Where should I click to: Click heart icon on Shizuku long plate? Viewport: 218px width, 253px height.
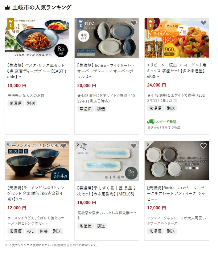[x=134, y=146]
